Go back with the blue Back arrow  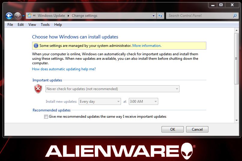[x=9, y=16]
